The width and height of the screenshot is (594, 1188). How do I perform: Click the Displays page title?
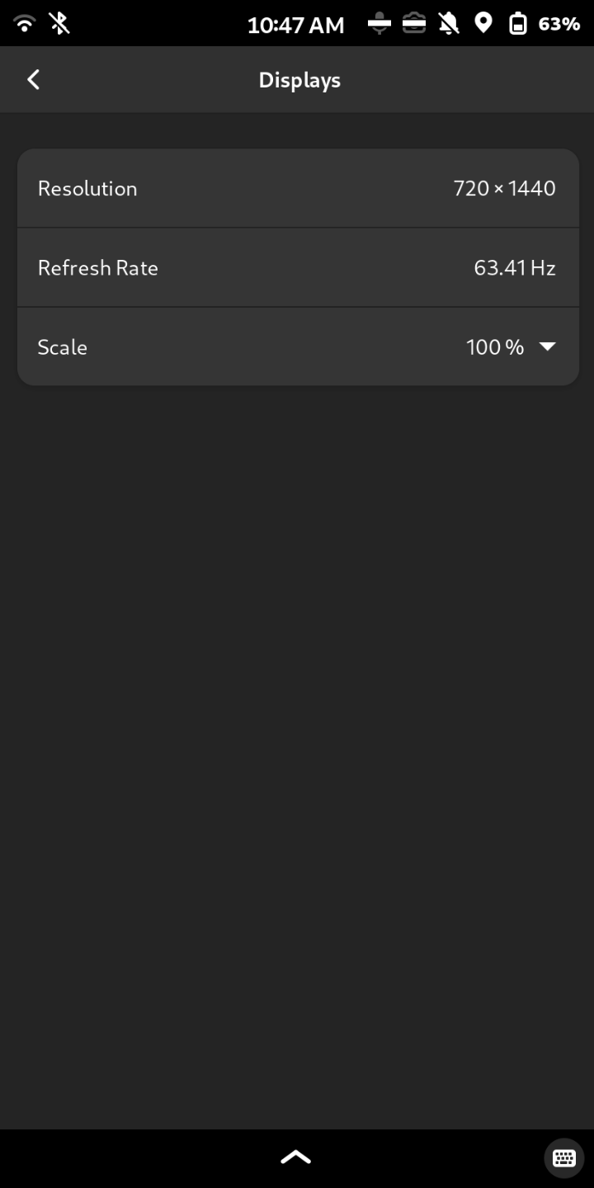[x=299, y=80]
